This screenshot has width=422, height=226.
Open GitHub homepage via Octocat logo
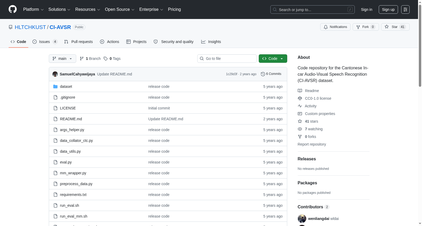pyautogui.click(x=13, y=9)
